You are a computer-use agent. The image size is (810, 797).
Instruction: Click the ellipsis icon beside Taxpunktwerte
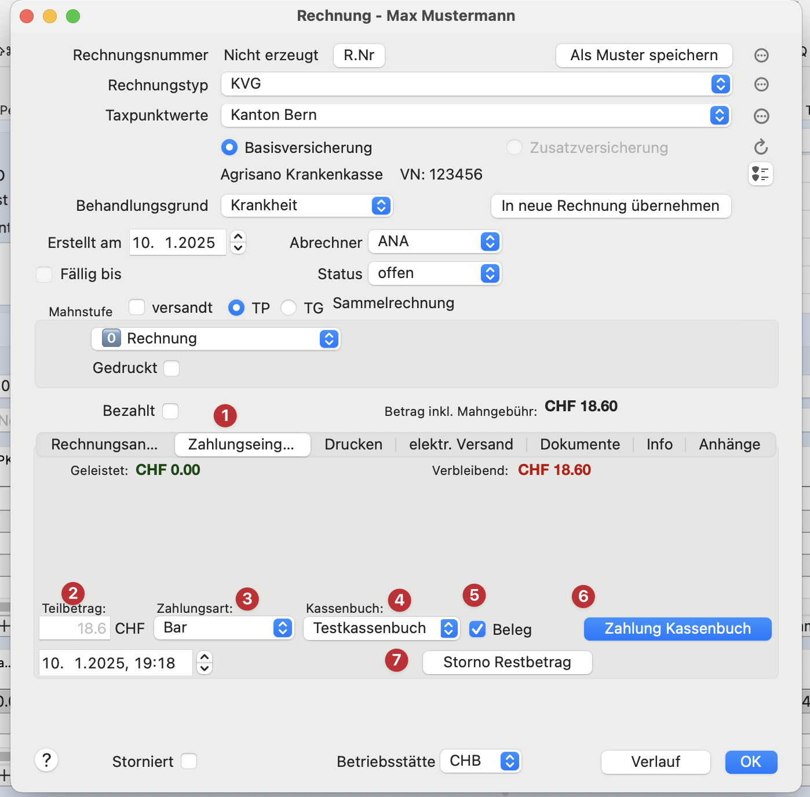pyautogui.click(x=761, y=116)
